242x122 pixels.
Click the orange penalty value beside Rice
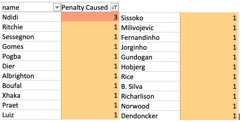209,77
